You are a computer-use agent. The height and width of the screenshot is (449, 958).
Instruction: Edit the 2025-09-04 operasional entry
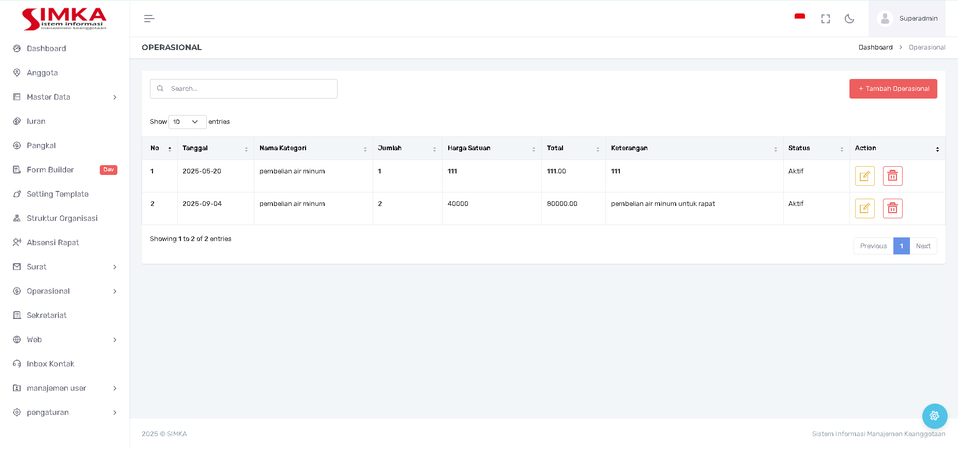[x=864, y=209]
